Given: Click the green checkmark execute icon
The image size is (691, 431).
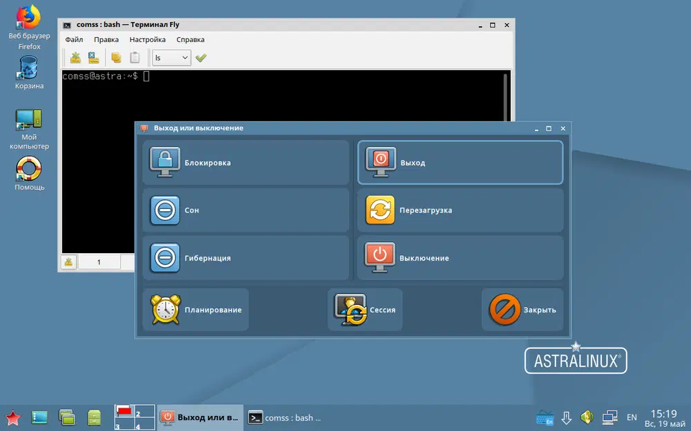Looking at the screenshot, I should click(201, 58).
